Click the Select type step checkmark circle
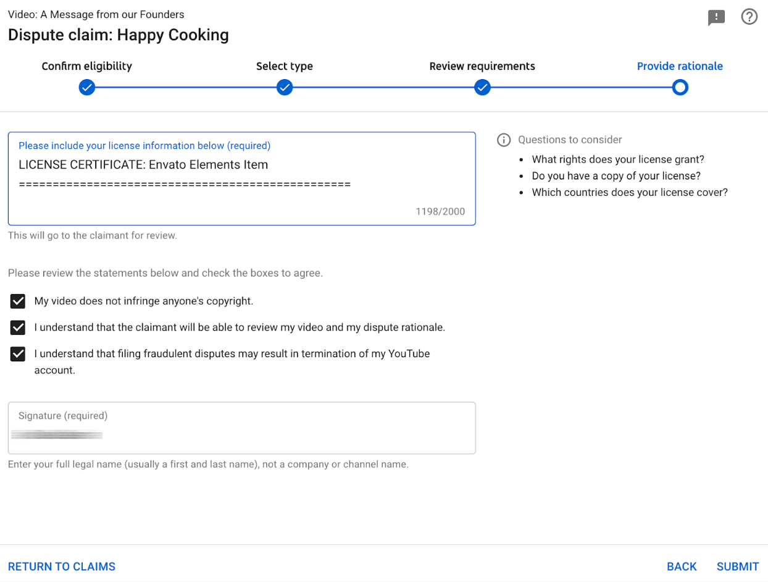The image size is (768, 582). 285,88
